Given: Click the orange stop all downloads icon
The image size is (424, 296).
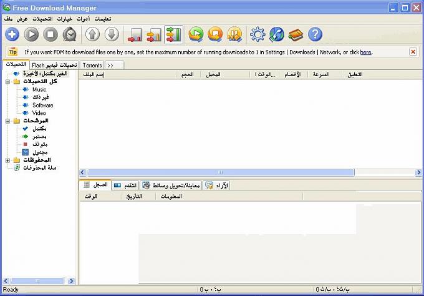Looking at the screenshot, I should [x=215, y=34].
